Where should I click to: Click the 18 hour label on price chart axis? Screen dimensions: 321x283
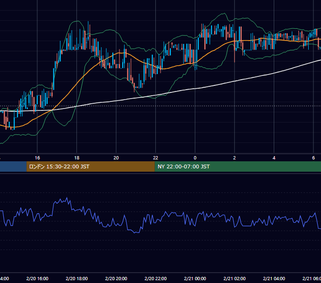(77, 158)
